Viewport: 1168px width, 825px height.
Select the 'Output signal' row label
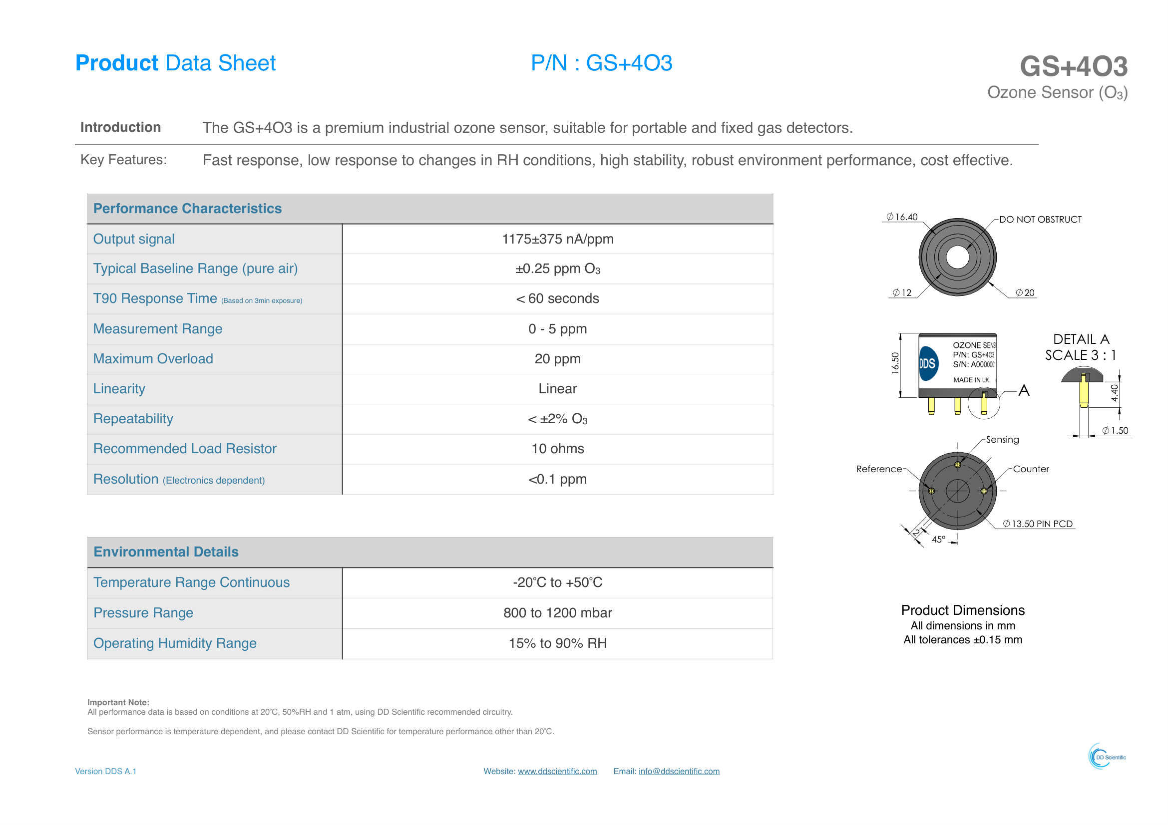click(134, 239)
